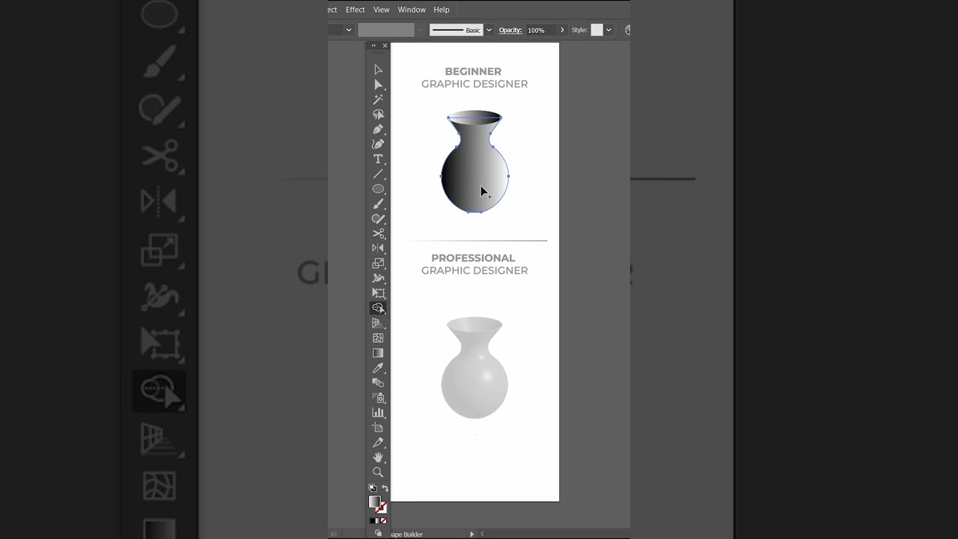Select the Artboard tool
The height and width of the screenshot is (539, 958).
378,427
